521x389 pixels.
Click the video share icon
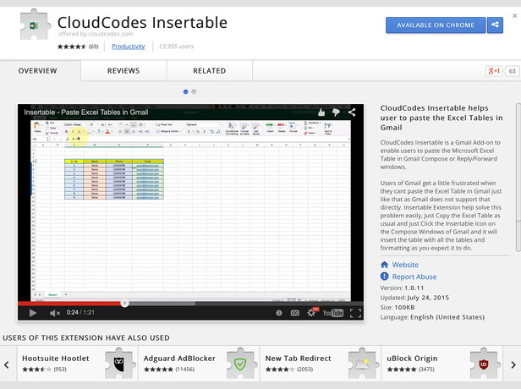click(x=352, y=112)
